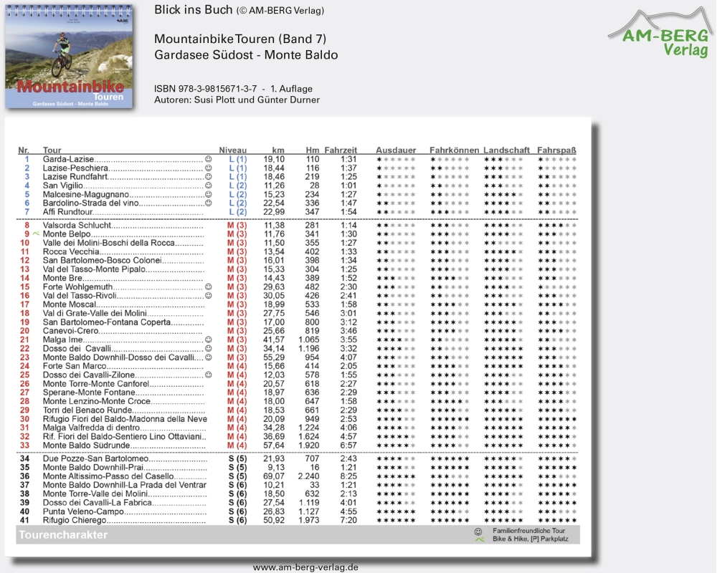Click the Blick ins Buch heading

[x=193, y=10]
